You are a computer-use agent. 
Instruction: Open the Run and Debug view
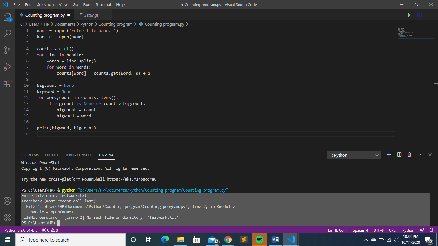(8, 67)
